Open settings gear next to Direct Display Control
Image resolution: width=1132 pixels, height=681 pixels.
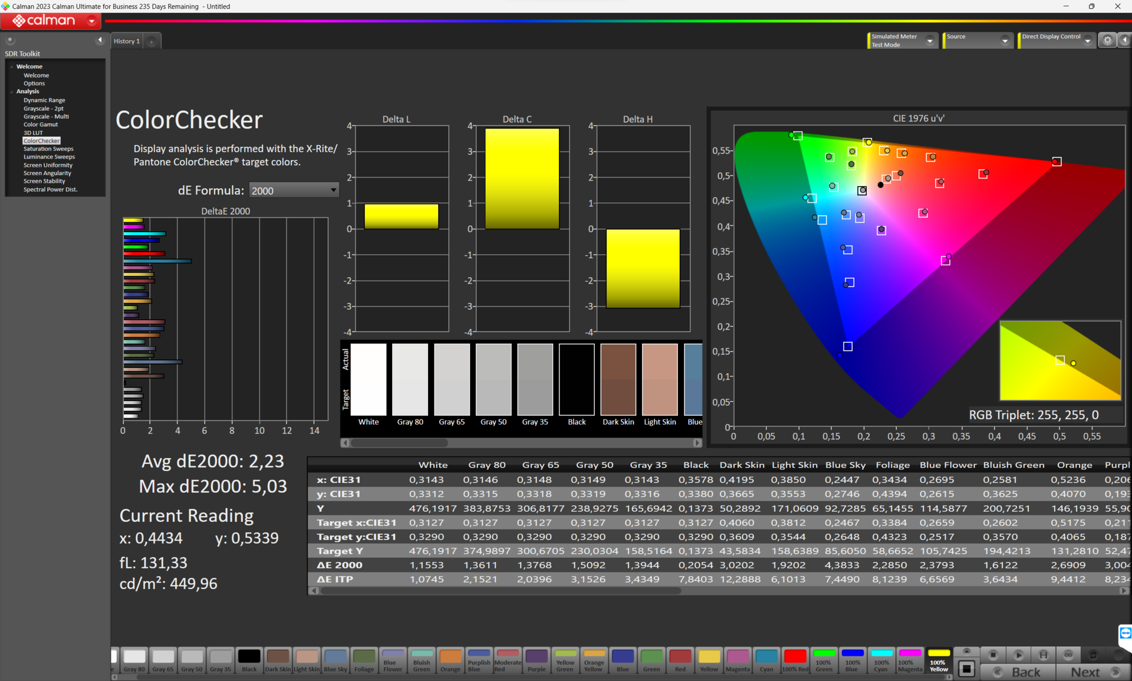pos(1107,40)
